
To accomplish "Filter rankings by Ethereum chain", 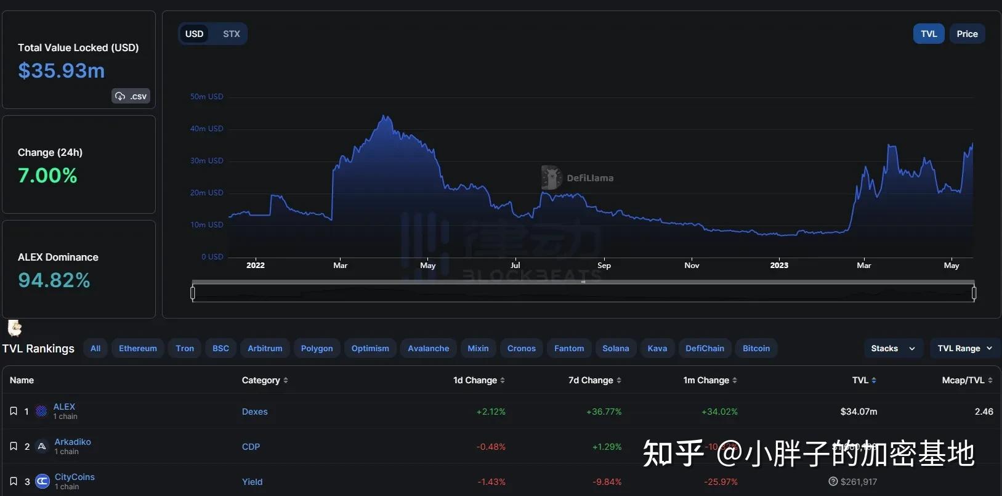I will pyautogui.click(x=138, y=348).
